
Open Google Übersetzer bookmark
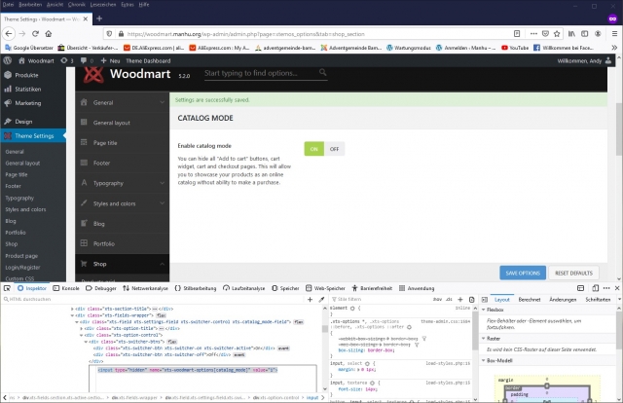point(29,48)
